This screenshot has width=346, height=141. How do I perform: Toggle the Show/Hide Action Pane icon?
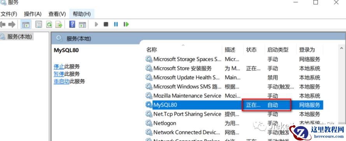[82, 24]
